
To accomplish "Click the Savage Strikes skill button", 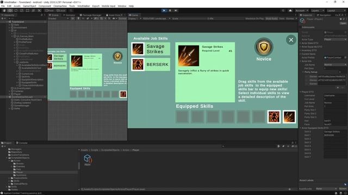I will click(151, 49).
